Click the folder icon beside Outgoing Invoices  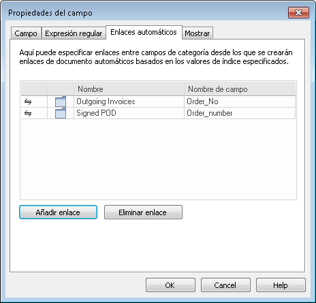61,101
